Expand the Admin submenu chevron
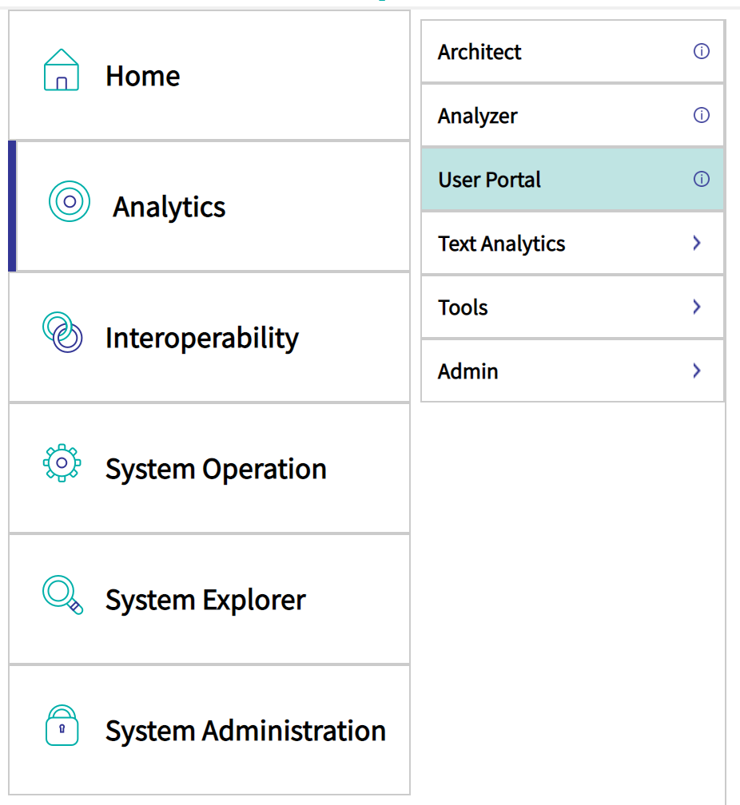The width and height of the screenshot is (740, 805). (x=697, y=371)
